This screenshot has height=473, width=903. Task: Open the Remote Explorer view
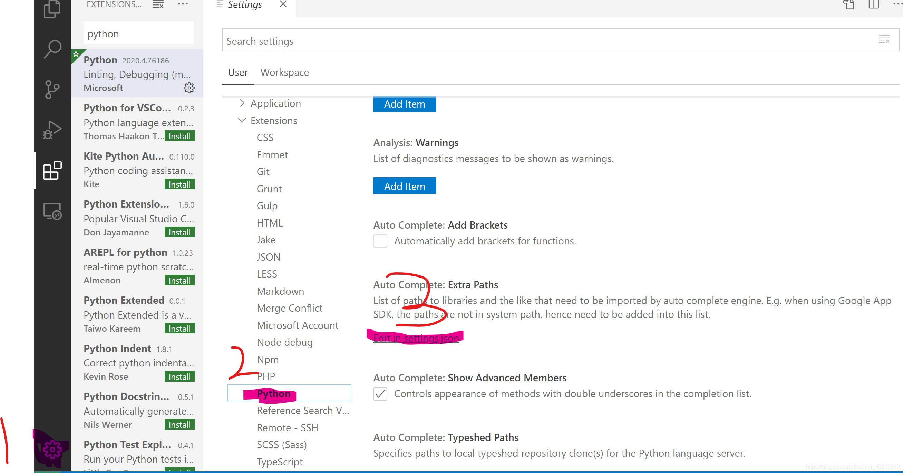52,211
